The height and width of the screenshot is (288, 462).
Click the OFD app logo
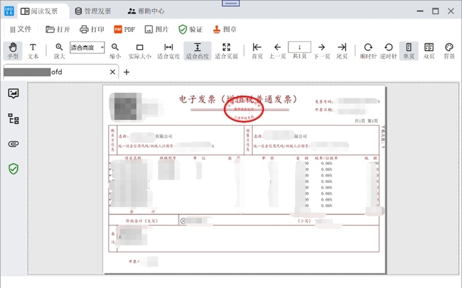pos(9,11)
